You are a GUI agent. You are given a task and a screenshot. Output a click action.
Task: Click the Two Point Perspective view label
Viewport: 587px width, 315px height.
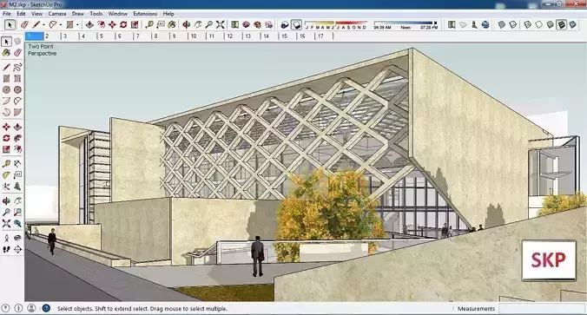(x=42, y=49)
